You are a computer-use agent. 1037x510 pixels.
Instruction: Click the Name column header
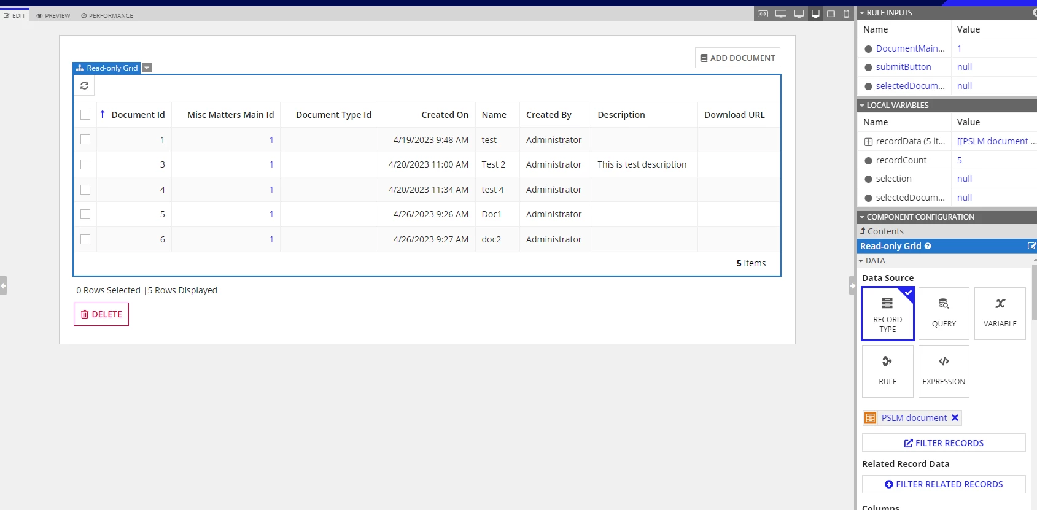point(494,115)
